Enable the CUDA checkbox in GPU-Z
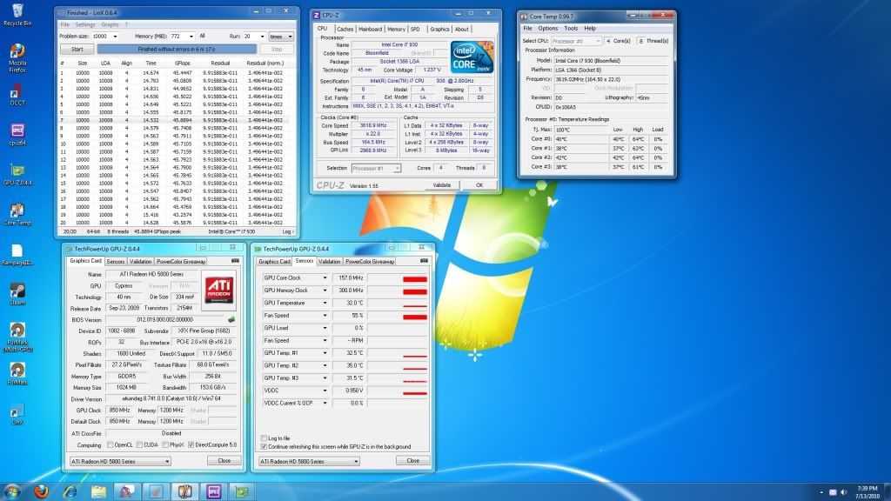This screenshot has width=891, height=501. [140, 444]
